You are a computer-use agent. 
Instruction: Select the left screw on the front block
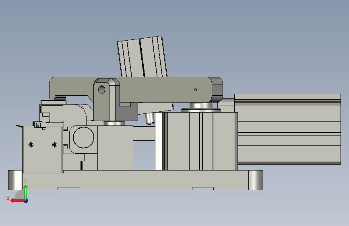click(31, 145)
